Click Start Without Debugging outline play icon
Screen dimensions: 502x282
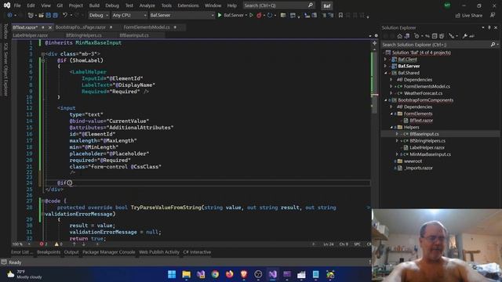pyautogui.click(x=251, y=15)
